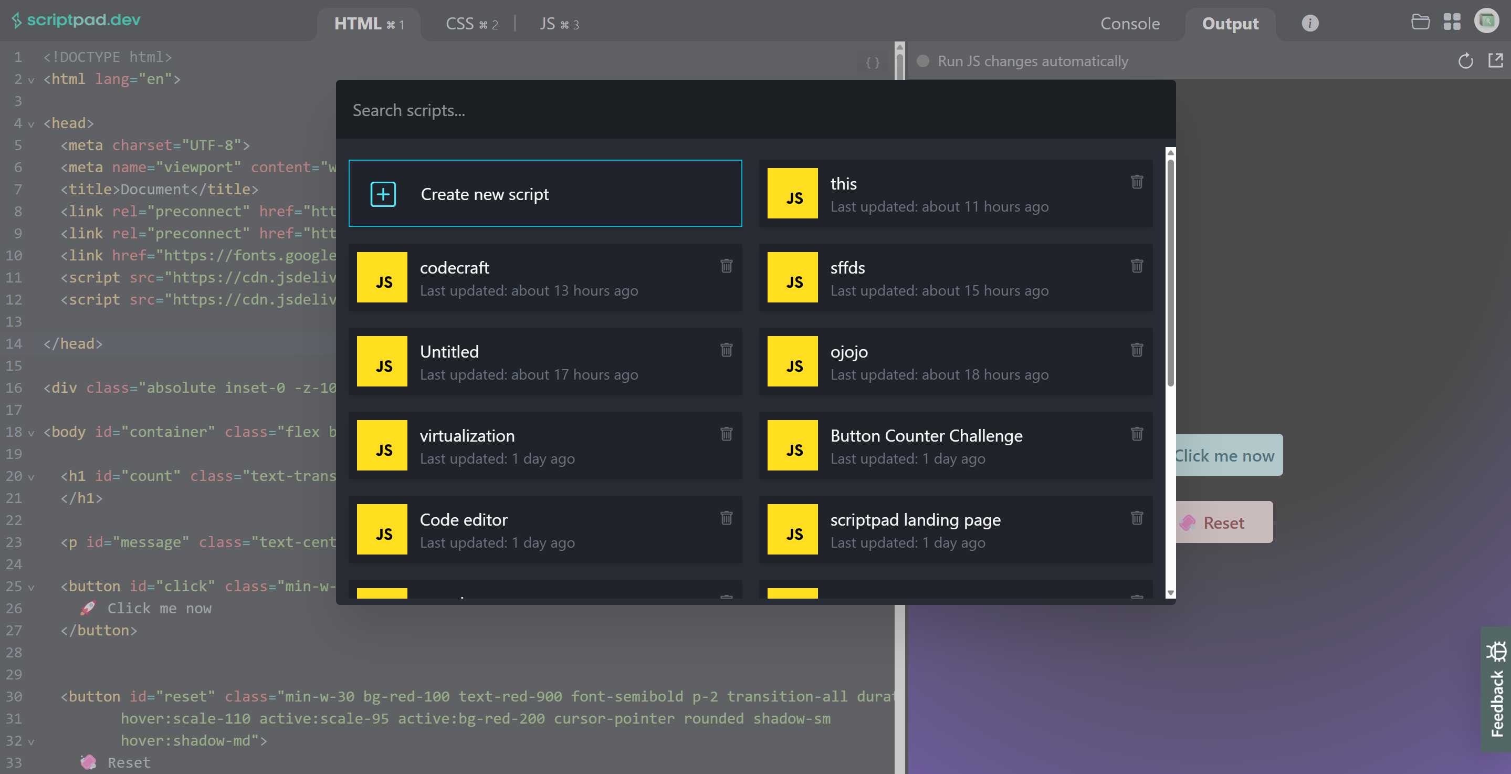Image resolution: width=1511 pixels, height=774 pixels.
Task: Open the 'this' script
Action: 956,194
